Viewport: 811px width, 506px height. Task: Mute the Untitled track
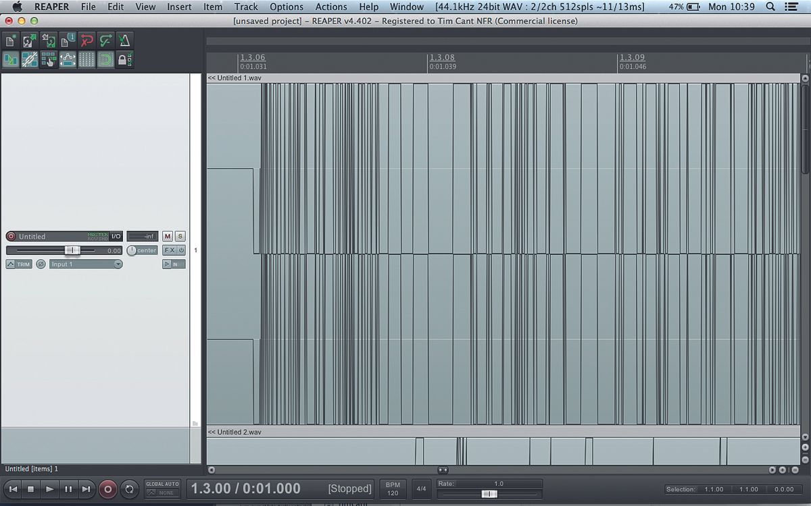point(167,236)
